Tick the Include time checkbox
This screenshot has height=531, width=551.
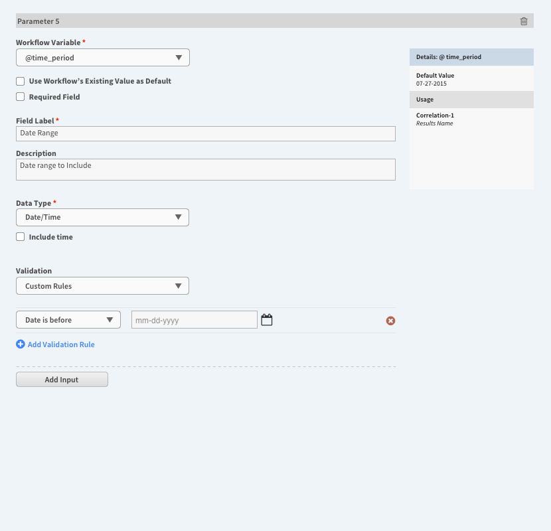(x=21, y=237)
